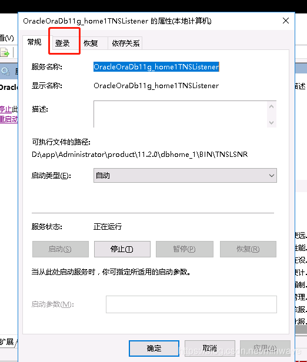
Task: Click the 正在运行 status text
Action: click(x=108, y=227)
